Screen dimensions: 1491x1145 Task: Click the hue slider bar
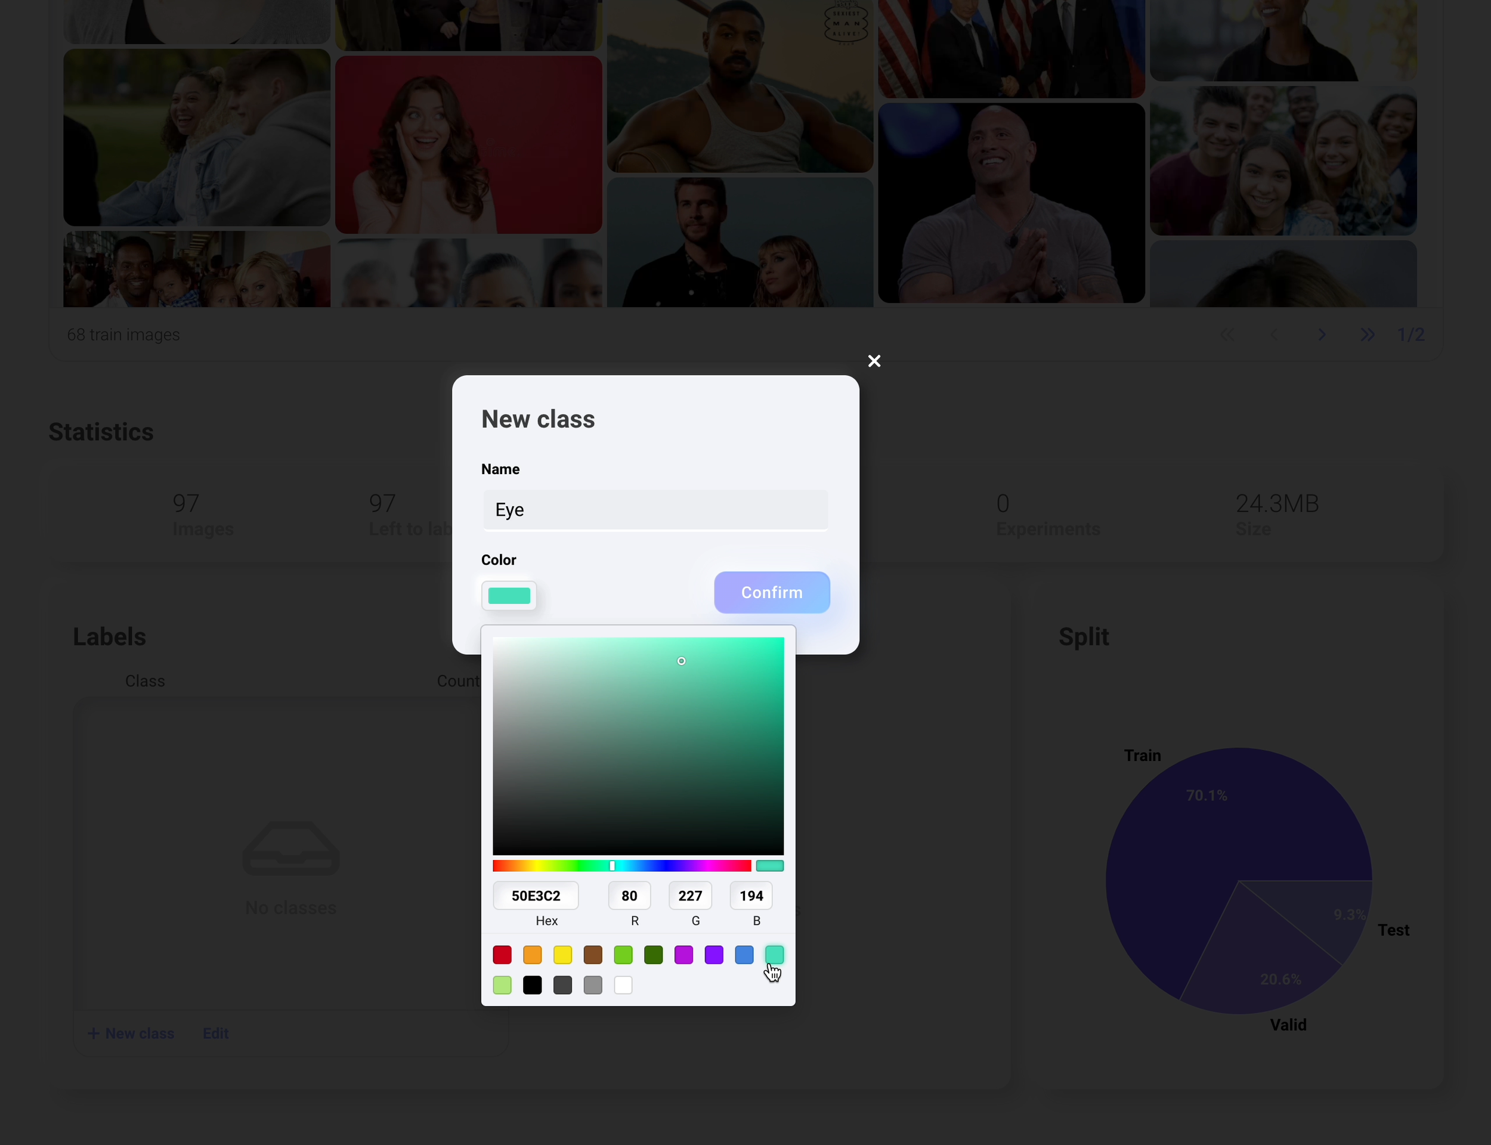pyautogui.click(x=621, y=865)
